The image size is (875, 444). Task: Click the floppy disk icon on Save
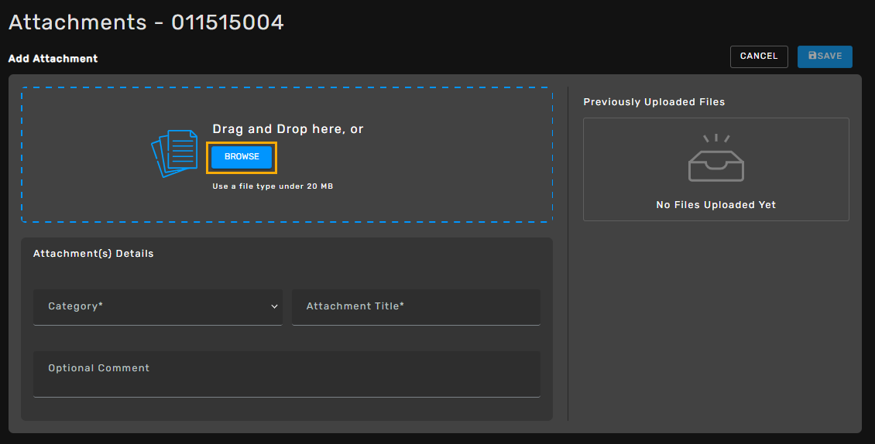coord(812,56)
